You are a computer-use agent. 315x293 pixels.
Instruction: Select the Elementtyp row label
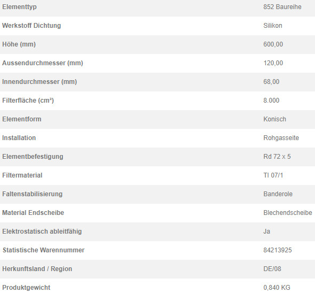point(19,7)
